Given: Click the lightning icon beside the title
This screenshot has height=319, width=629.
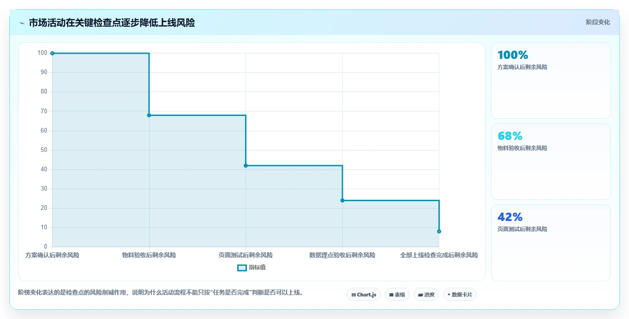Looking at the screenshot, I should [22, 23].
